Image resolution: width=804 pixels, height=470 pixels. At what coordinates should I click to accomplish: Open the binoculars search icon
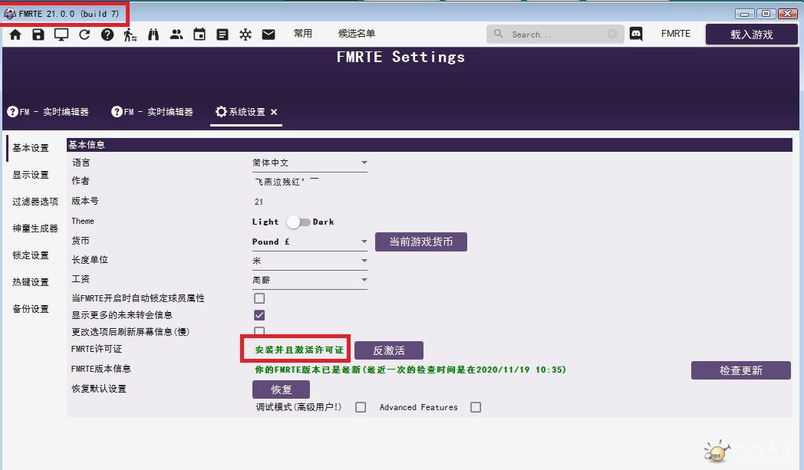point(153,35)
